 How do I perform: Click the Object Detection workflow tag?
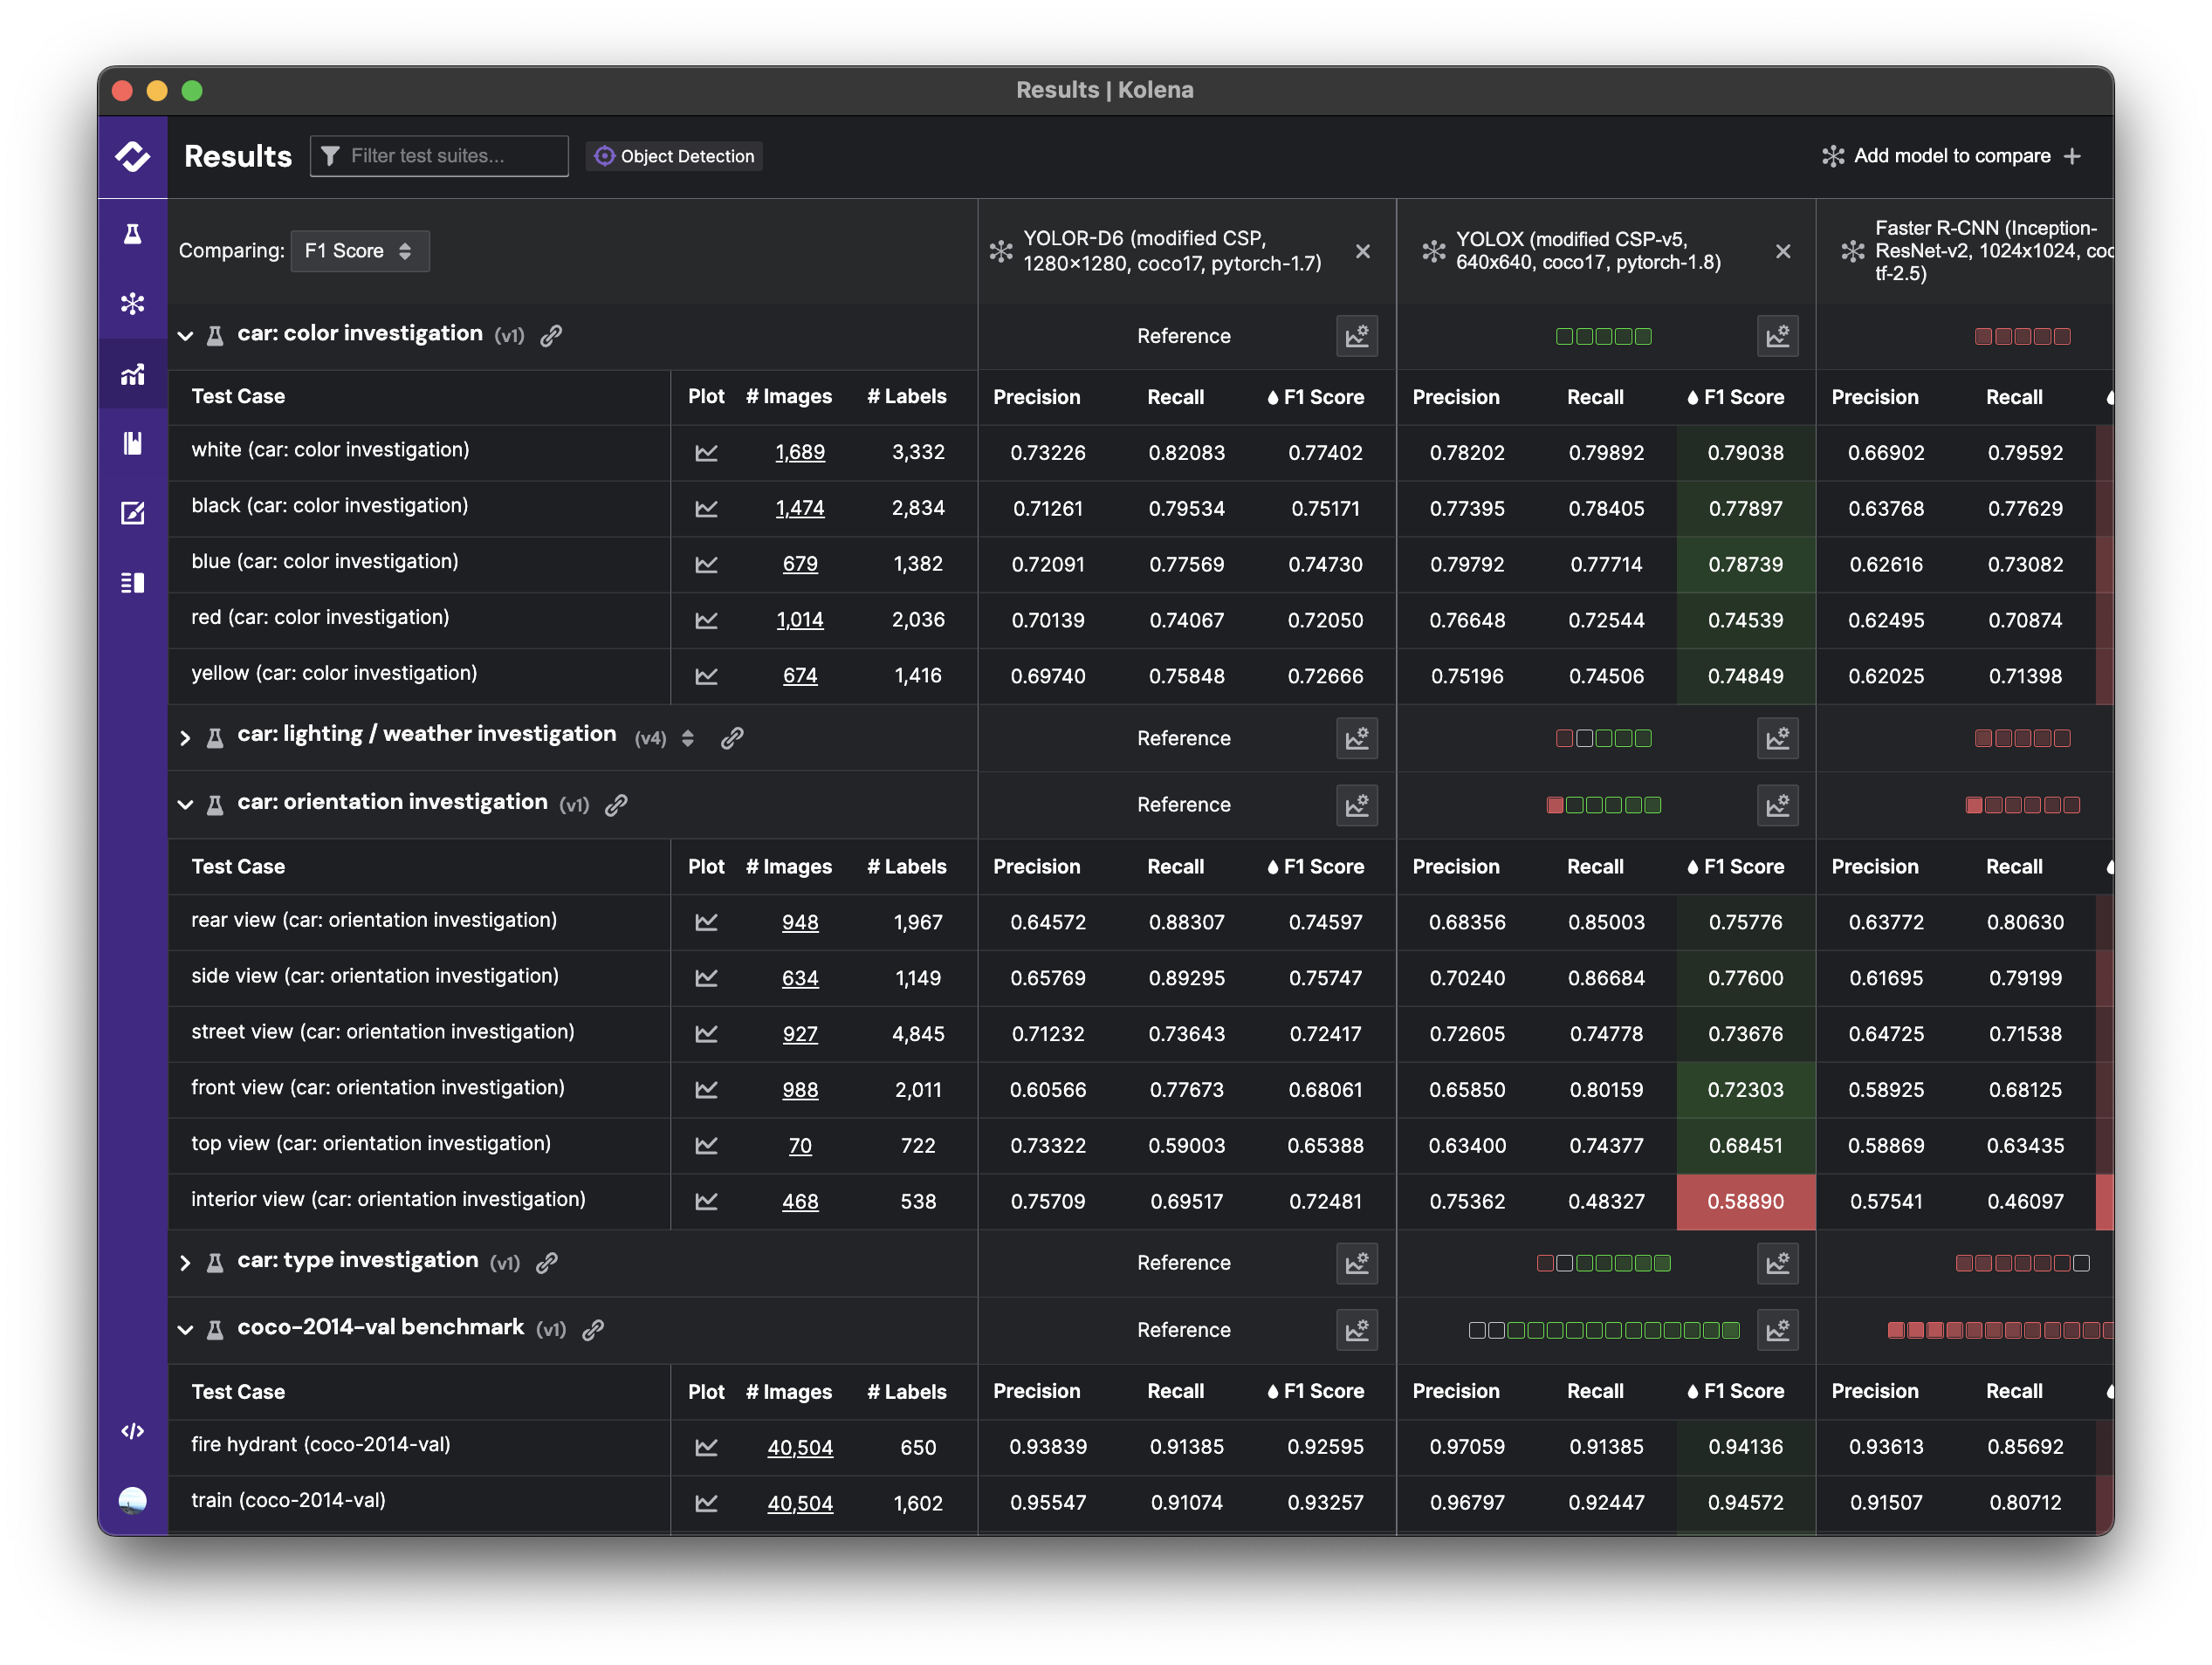[x=675, y=156]
